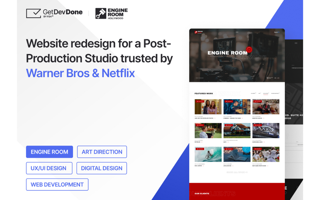
Task: Click the Soul Surfer title link
Action: pos(199,166)
